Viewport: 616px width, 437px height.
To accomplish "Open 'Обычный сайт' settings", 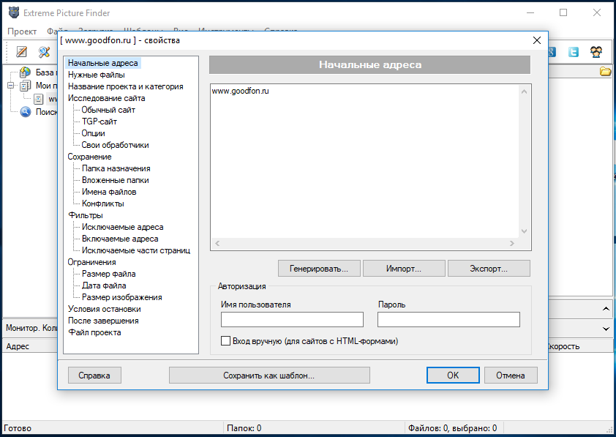I will [x=108, y=110].
